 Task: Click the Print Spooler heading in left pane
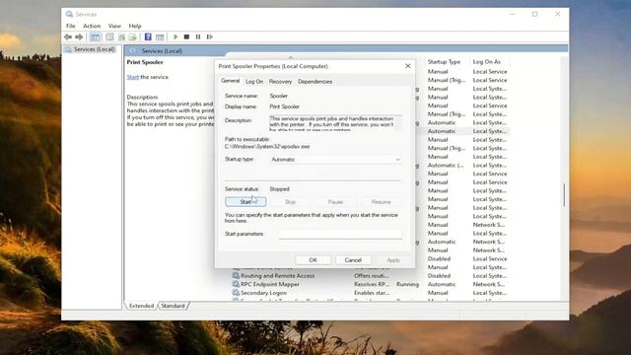point(145,62)
